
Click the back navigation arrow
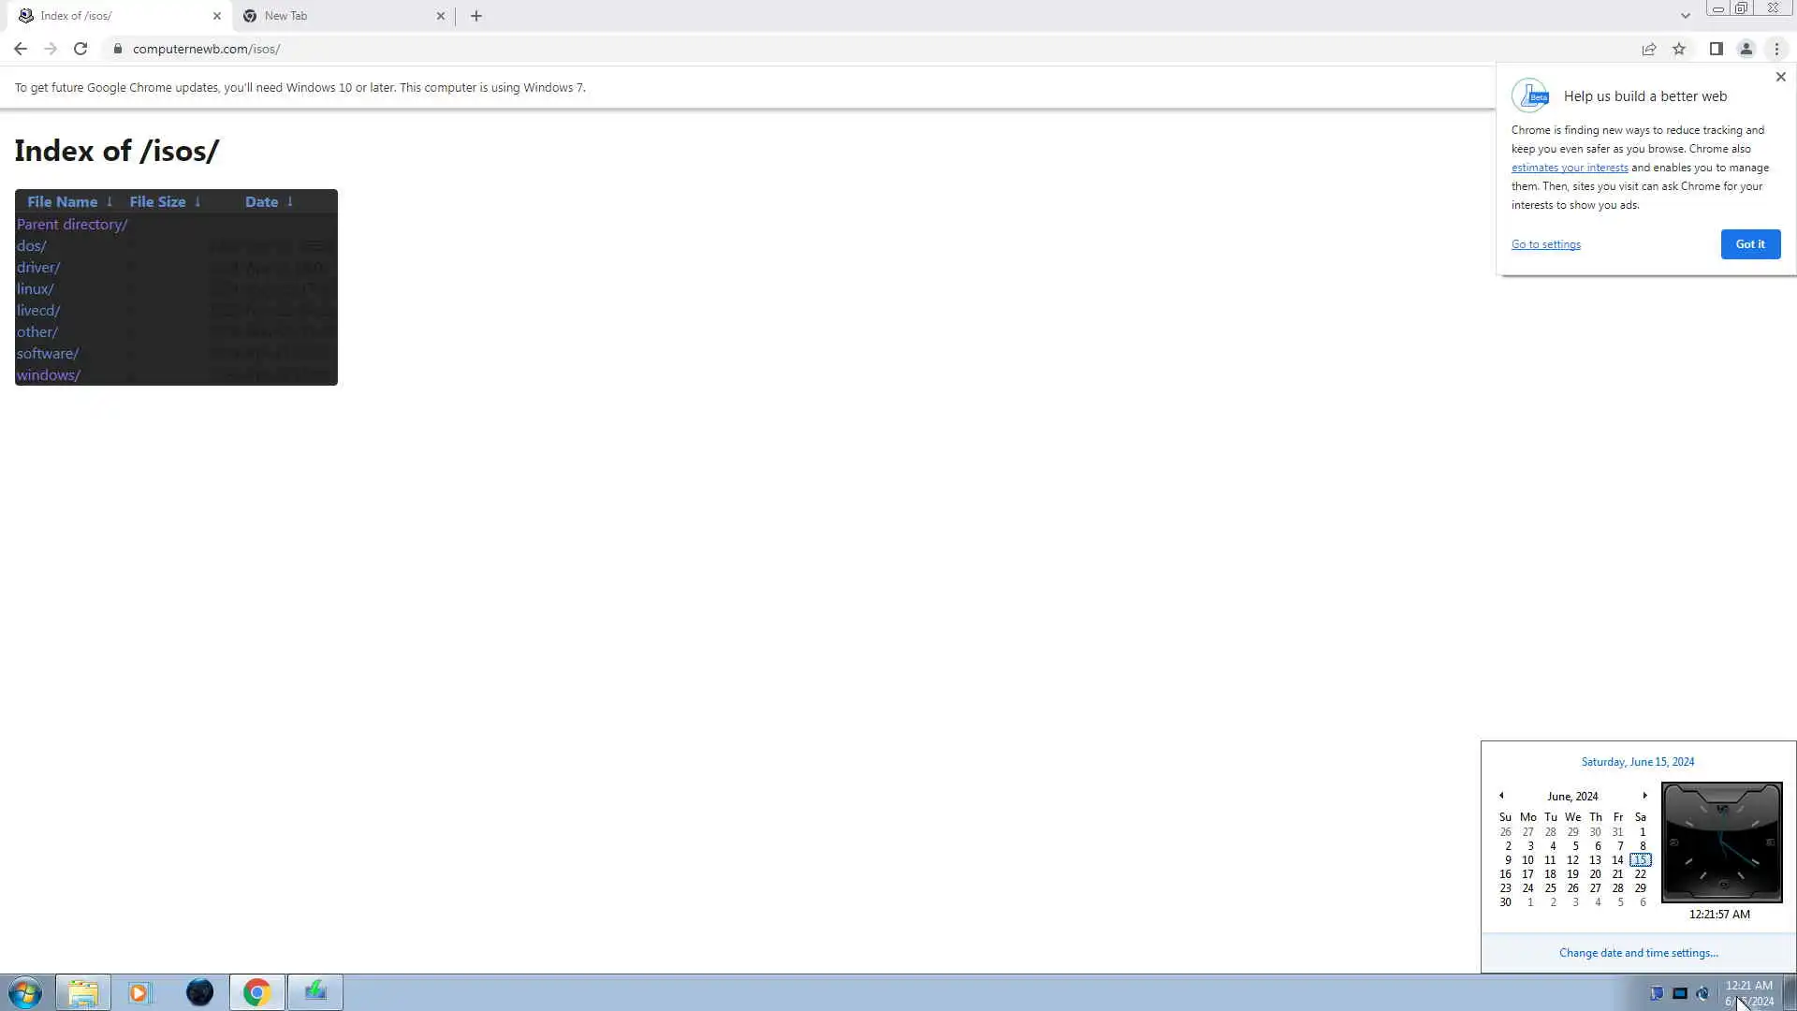tap(21, 49)
